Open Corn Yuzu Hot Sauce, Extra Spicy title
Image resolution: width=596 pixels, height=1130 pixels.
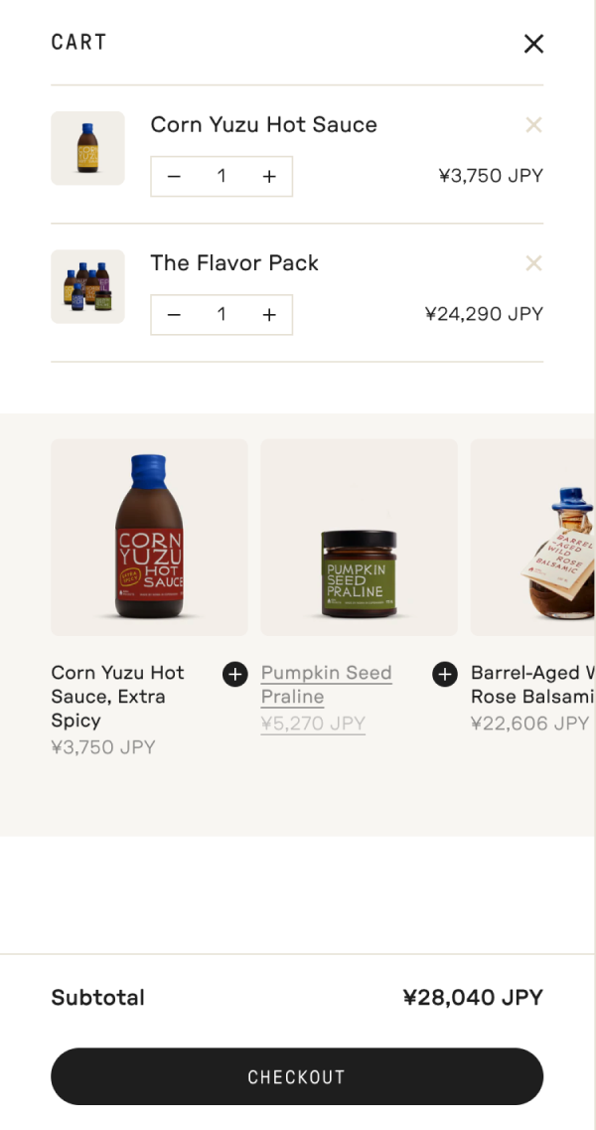(x=117, y=696)
